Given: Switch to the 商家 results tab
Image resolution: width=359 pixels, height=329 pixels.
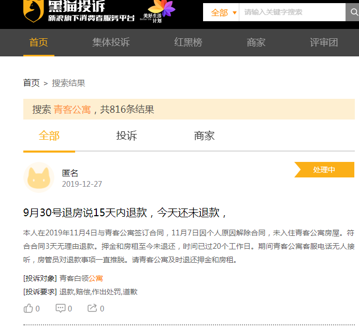Looking at the screenshot, I should (204, 136).
